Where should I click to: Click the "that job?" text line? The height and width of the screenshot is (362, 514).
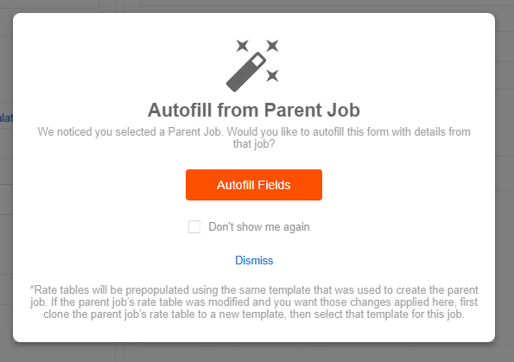tap(254, 144)
